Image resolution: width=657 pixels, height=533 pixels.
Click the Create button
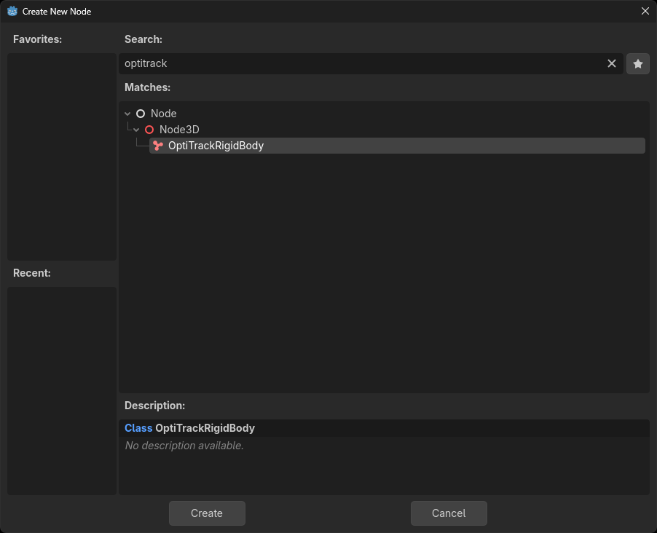[x=207, y=513]
